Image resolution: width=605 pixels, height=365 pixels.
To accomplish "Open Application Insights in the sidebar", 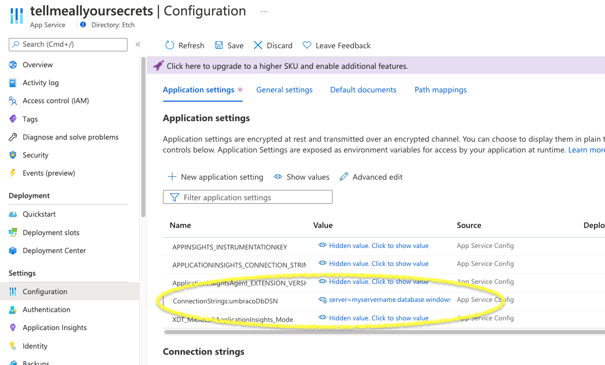I will pyautogui.click(x=54, y=328).
